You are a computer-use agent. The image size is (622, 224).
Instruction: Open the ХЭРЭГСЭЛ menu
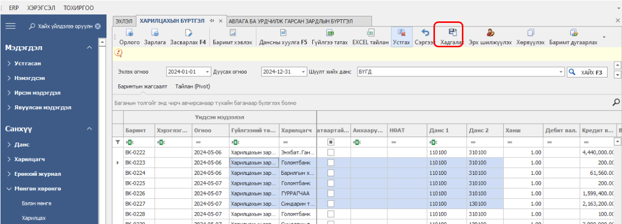[x=41, y=8]
